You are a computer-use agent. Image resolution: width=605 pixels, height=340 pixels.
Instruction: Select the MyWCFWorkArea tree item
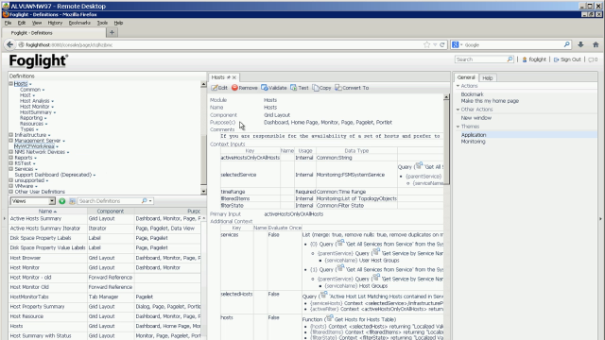click(34, 146)
